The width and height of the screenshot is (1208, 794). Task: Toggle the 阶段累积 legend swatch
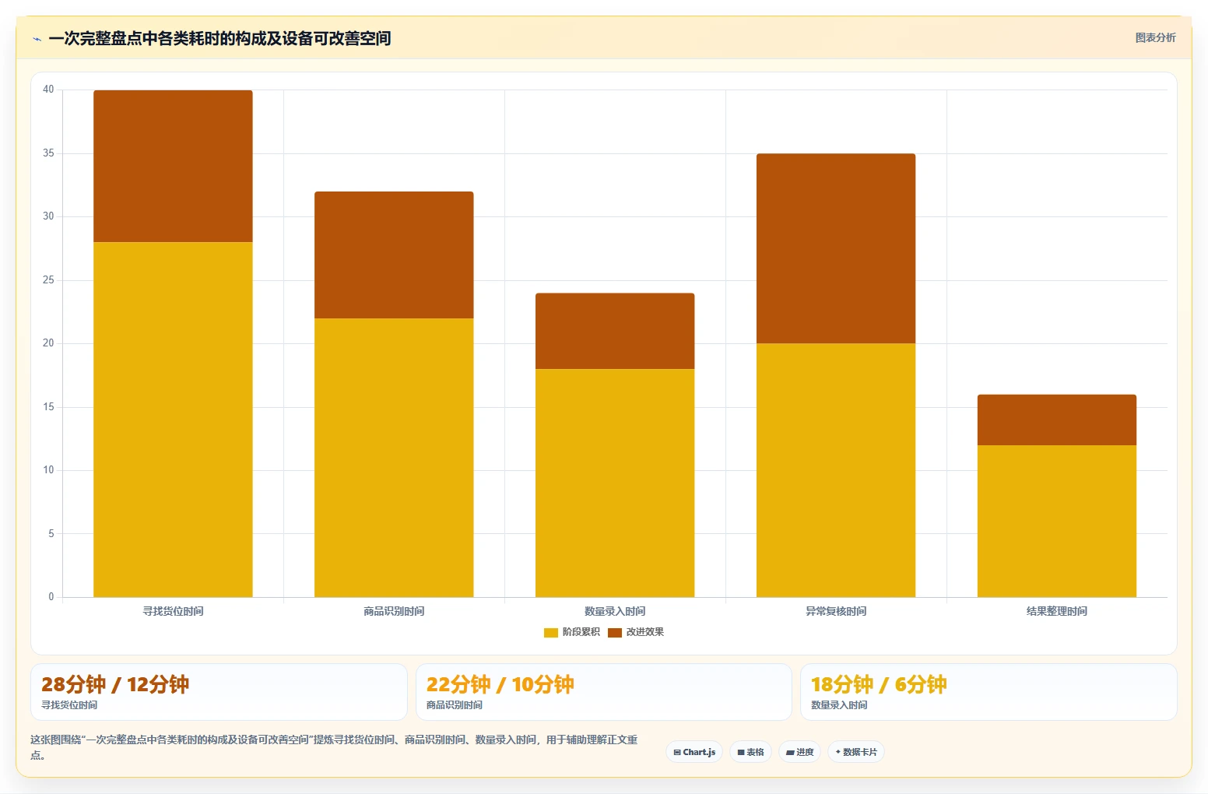(551, 632)
